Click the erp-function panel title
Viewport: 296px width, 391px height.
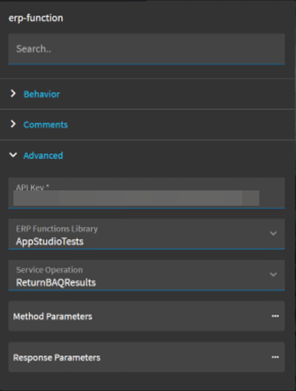click(x=36, y=18)
